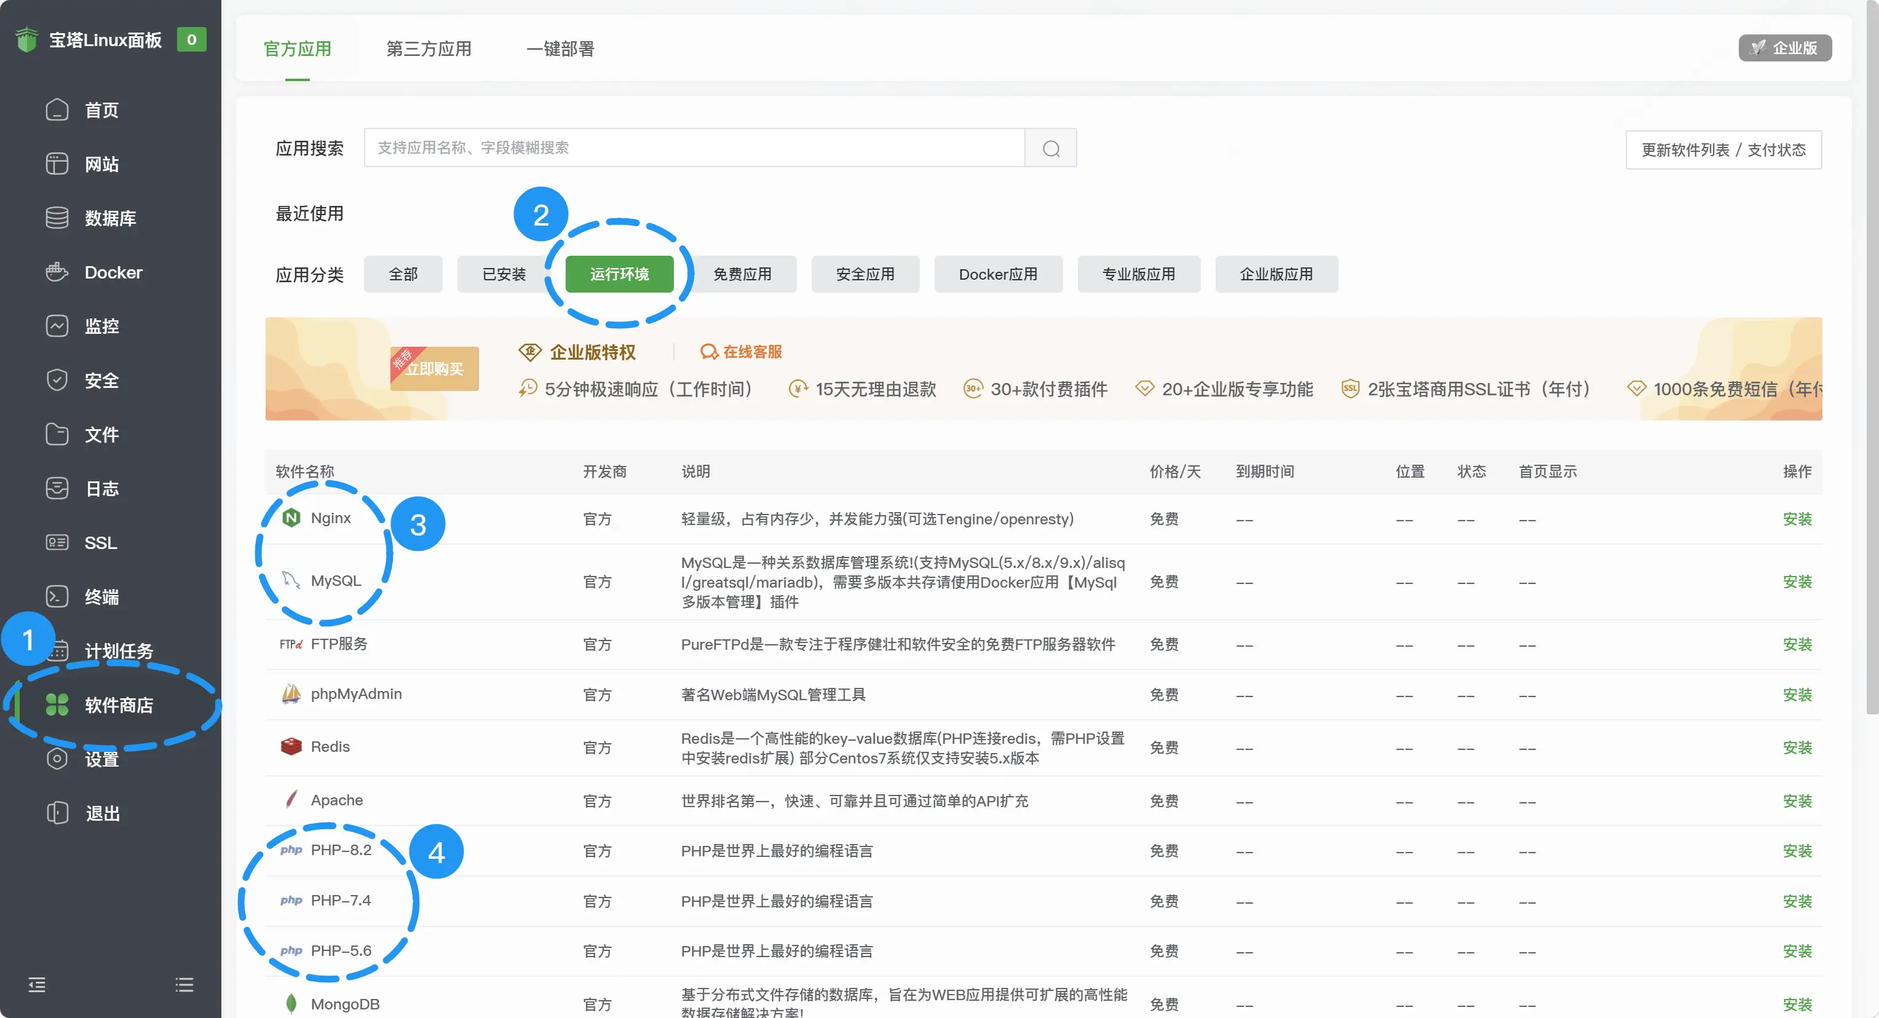This screenshot has width=1879, height=1018.
Task: Select the 官方应用 tab
Action: [x=298, y=49]
